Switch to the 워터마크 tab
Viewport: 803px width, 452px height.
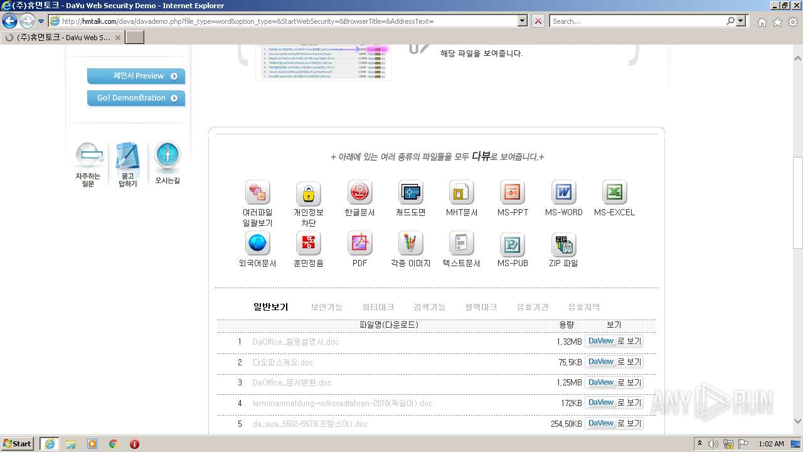378,307
